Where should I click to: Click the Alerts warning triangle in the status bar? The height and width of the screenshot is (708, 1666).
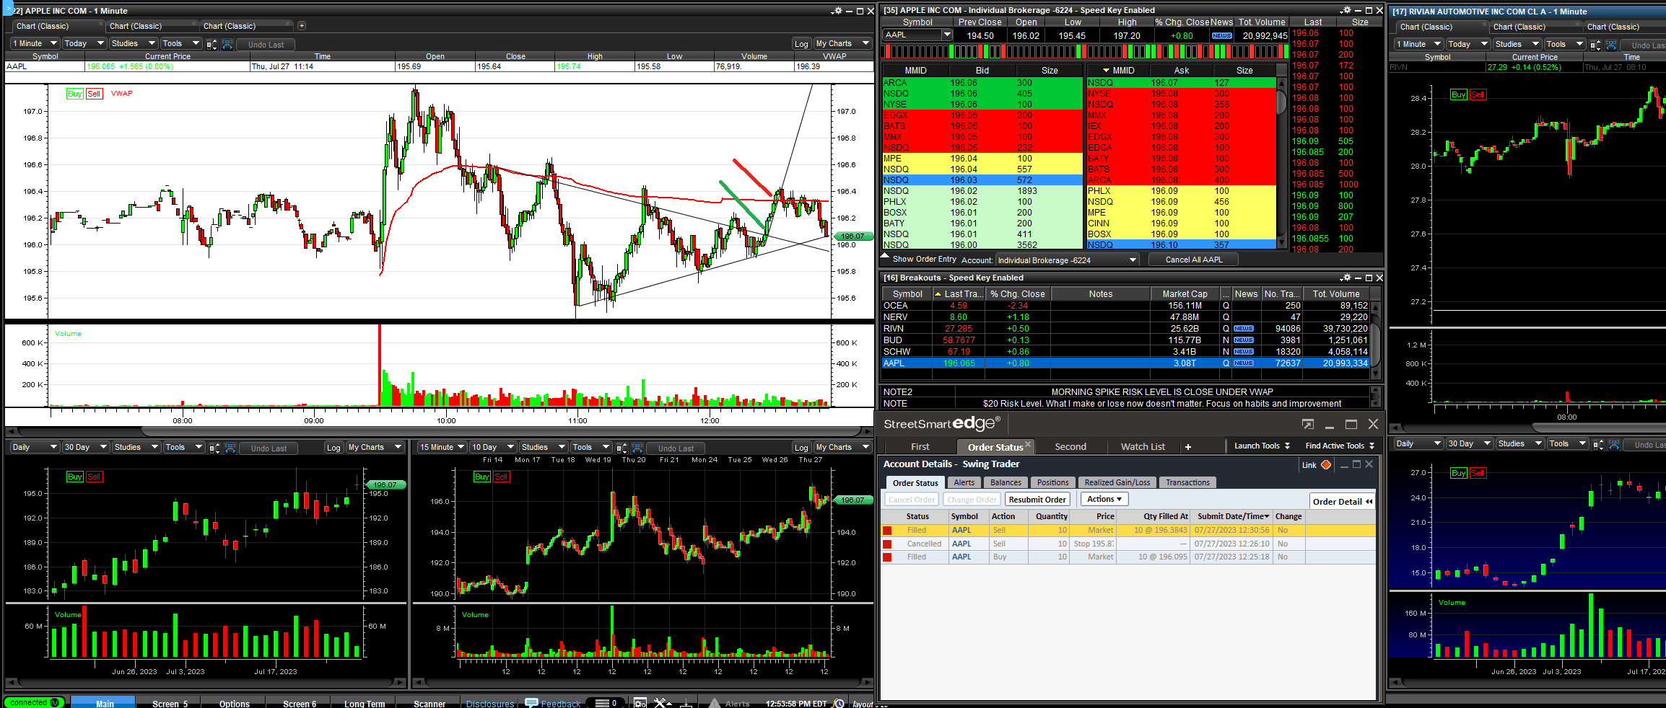[714, 703]
